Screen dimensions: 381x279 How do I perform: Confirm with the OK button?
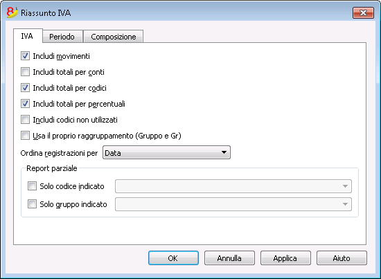[173, 258]
